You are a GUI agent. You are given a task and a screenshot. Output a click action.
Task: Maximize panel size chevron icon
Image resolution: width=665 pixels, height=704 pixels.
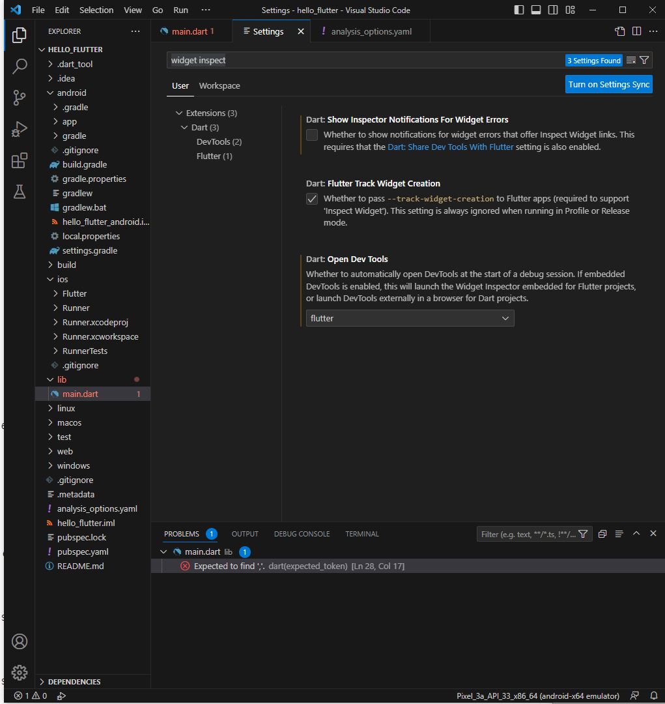[x=636, y=533]
